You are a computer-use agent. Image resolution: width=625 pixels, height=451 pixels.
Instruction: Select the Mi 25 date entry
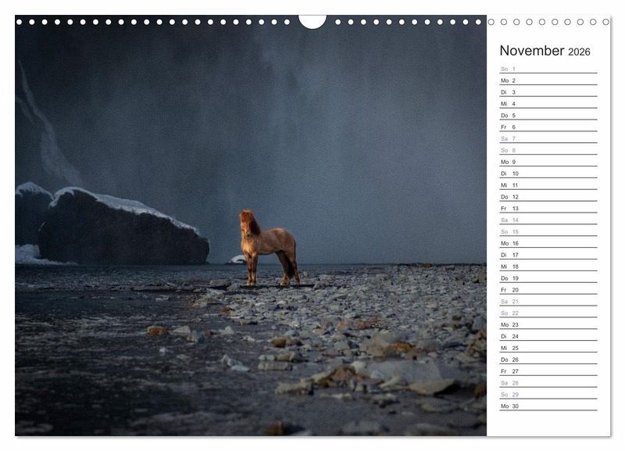coord(548,348)
